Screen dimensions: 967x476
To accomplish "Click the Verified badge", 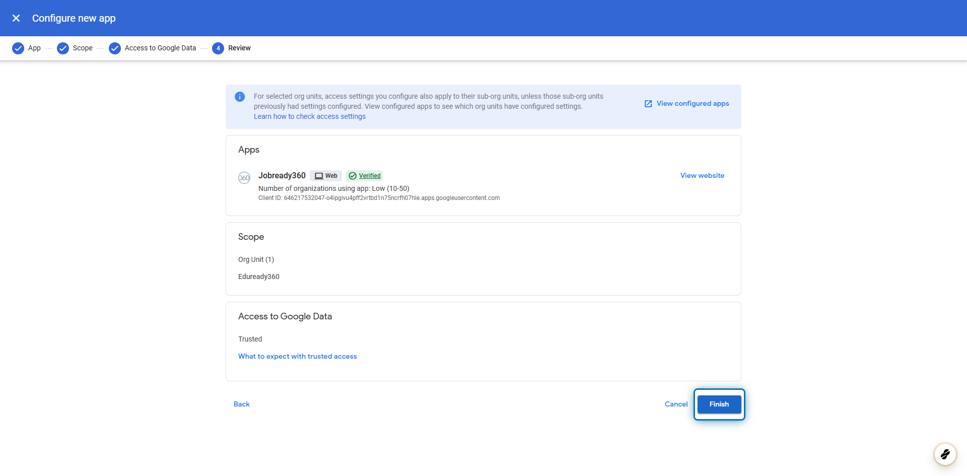I will [365, 176].
